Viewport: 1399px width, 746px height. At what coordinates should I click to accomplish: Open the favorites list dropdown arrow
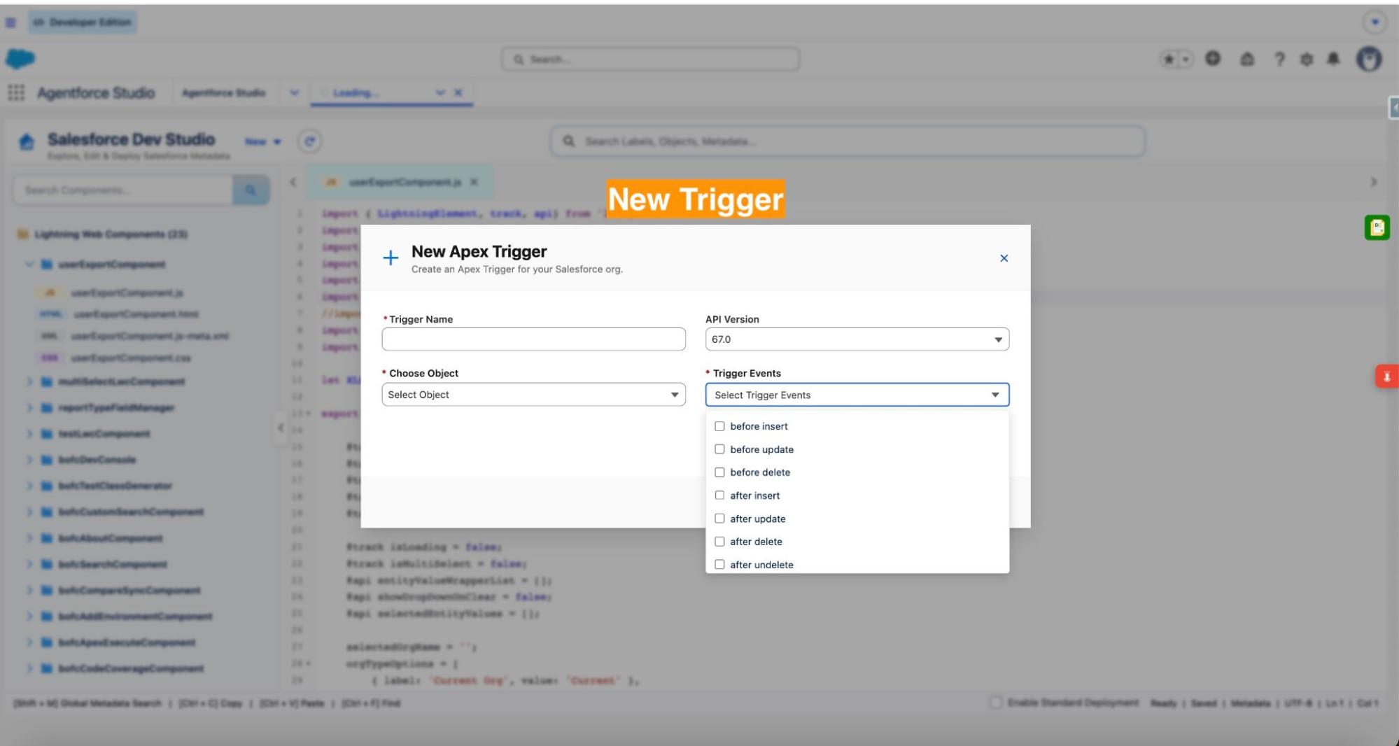pos(1186,59)
